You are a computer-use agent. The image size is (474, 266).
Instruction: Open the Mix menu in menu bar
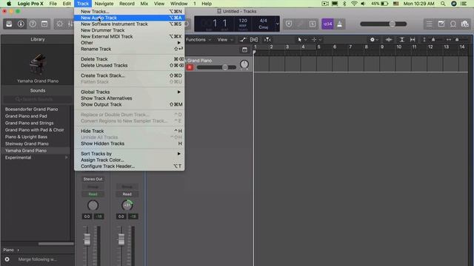tap(144, 4)
